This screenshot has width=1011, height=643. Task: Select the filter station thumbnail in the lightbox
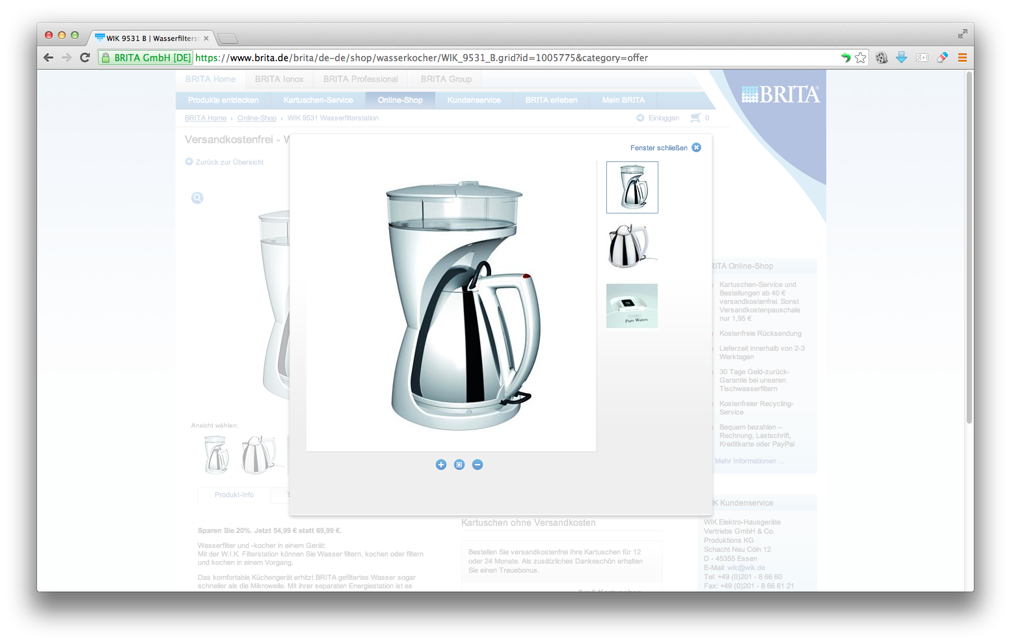(x=632, y=187)
